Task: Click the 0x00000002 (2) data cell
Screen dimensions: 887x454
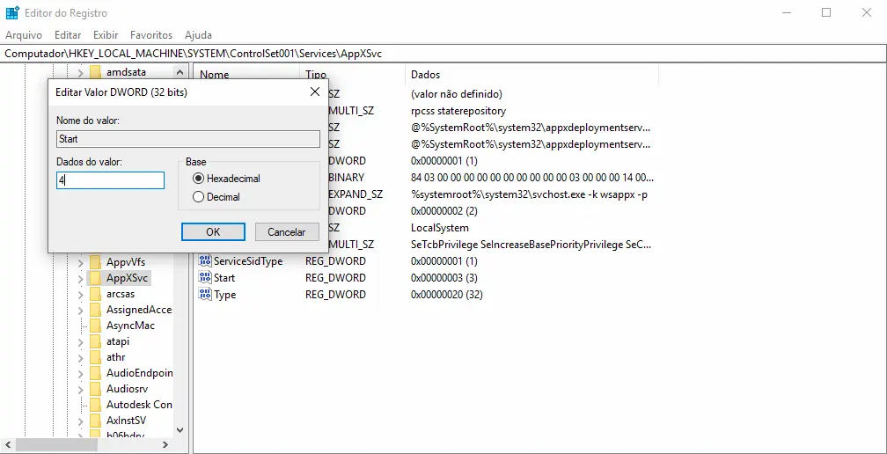Action: coord(444,211)
